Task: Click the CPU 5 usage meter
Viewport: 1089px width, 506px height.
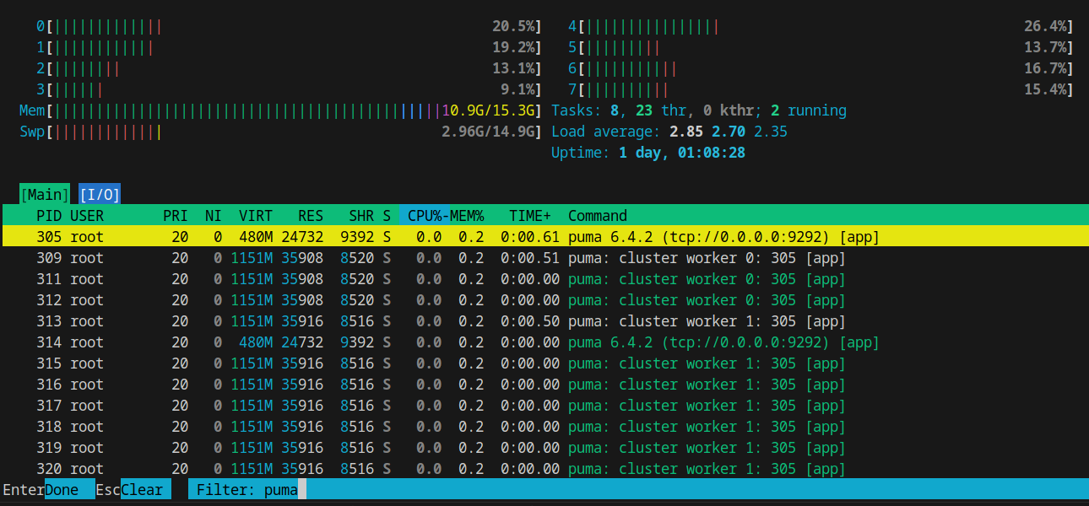Action: 821,47
